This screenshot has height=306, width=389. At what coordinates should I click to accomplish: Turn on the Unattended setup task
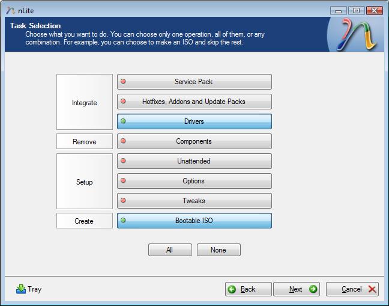(194, 161)
